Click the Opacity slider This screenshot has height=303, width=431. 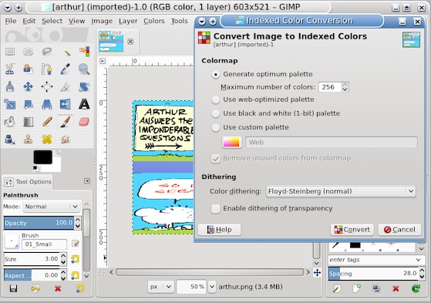pyautogui.click(x=39, y=223)
